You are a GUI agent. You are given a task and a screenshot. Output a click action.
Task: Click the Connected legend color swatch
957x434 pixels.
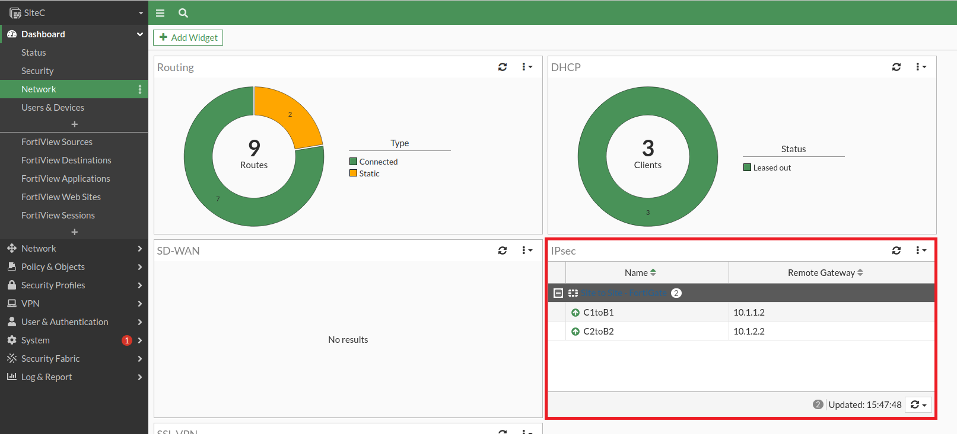(x=354, y=162)
